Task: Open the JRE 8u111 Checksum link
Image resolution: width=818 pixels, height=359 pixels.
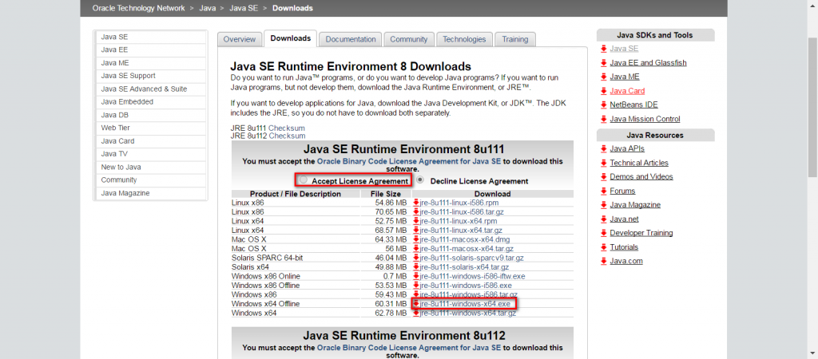Action: point(287,128)
